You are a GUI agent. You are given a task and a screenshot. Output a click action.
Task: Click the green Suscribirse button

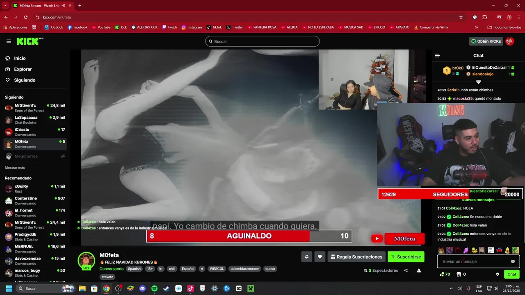tap(406, 257)
